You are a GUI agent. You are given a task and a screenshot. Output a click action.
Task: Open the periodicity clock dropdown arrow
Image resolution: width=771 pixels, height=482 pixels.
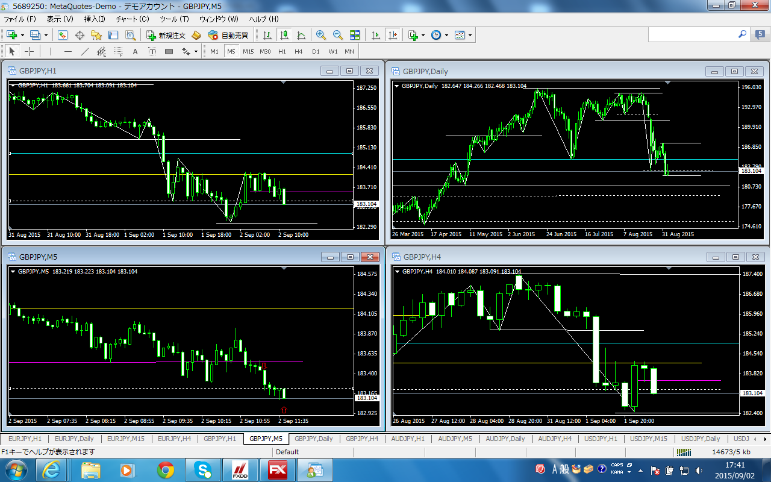coord(446,36)
